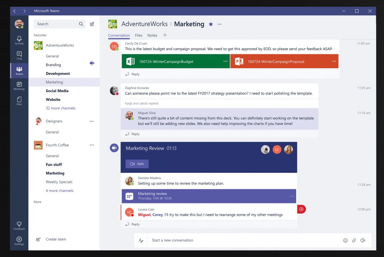Click the paperclip attach icon
Image resolution: width=384 pixels, height=257 pixels.
tap(354, 240)
